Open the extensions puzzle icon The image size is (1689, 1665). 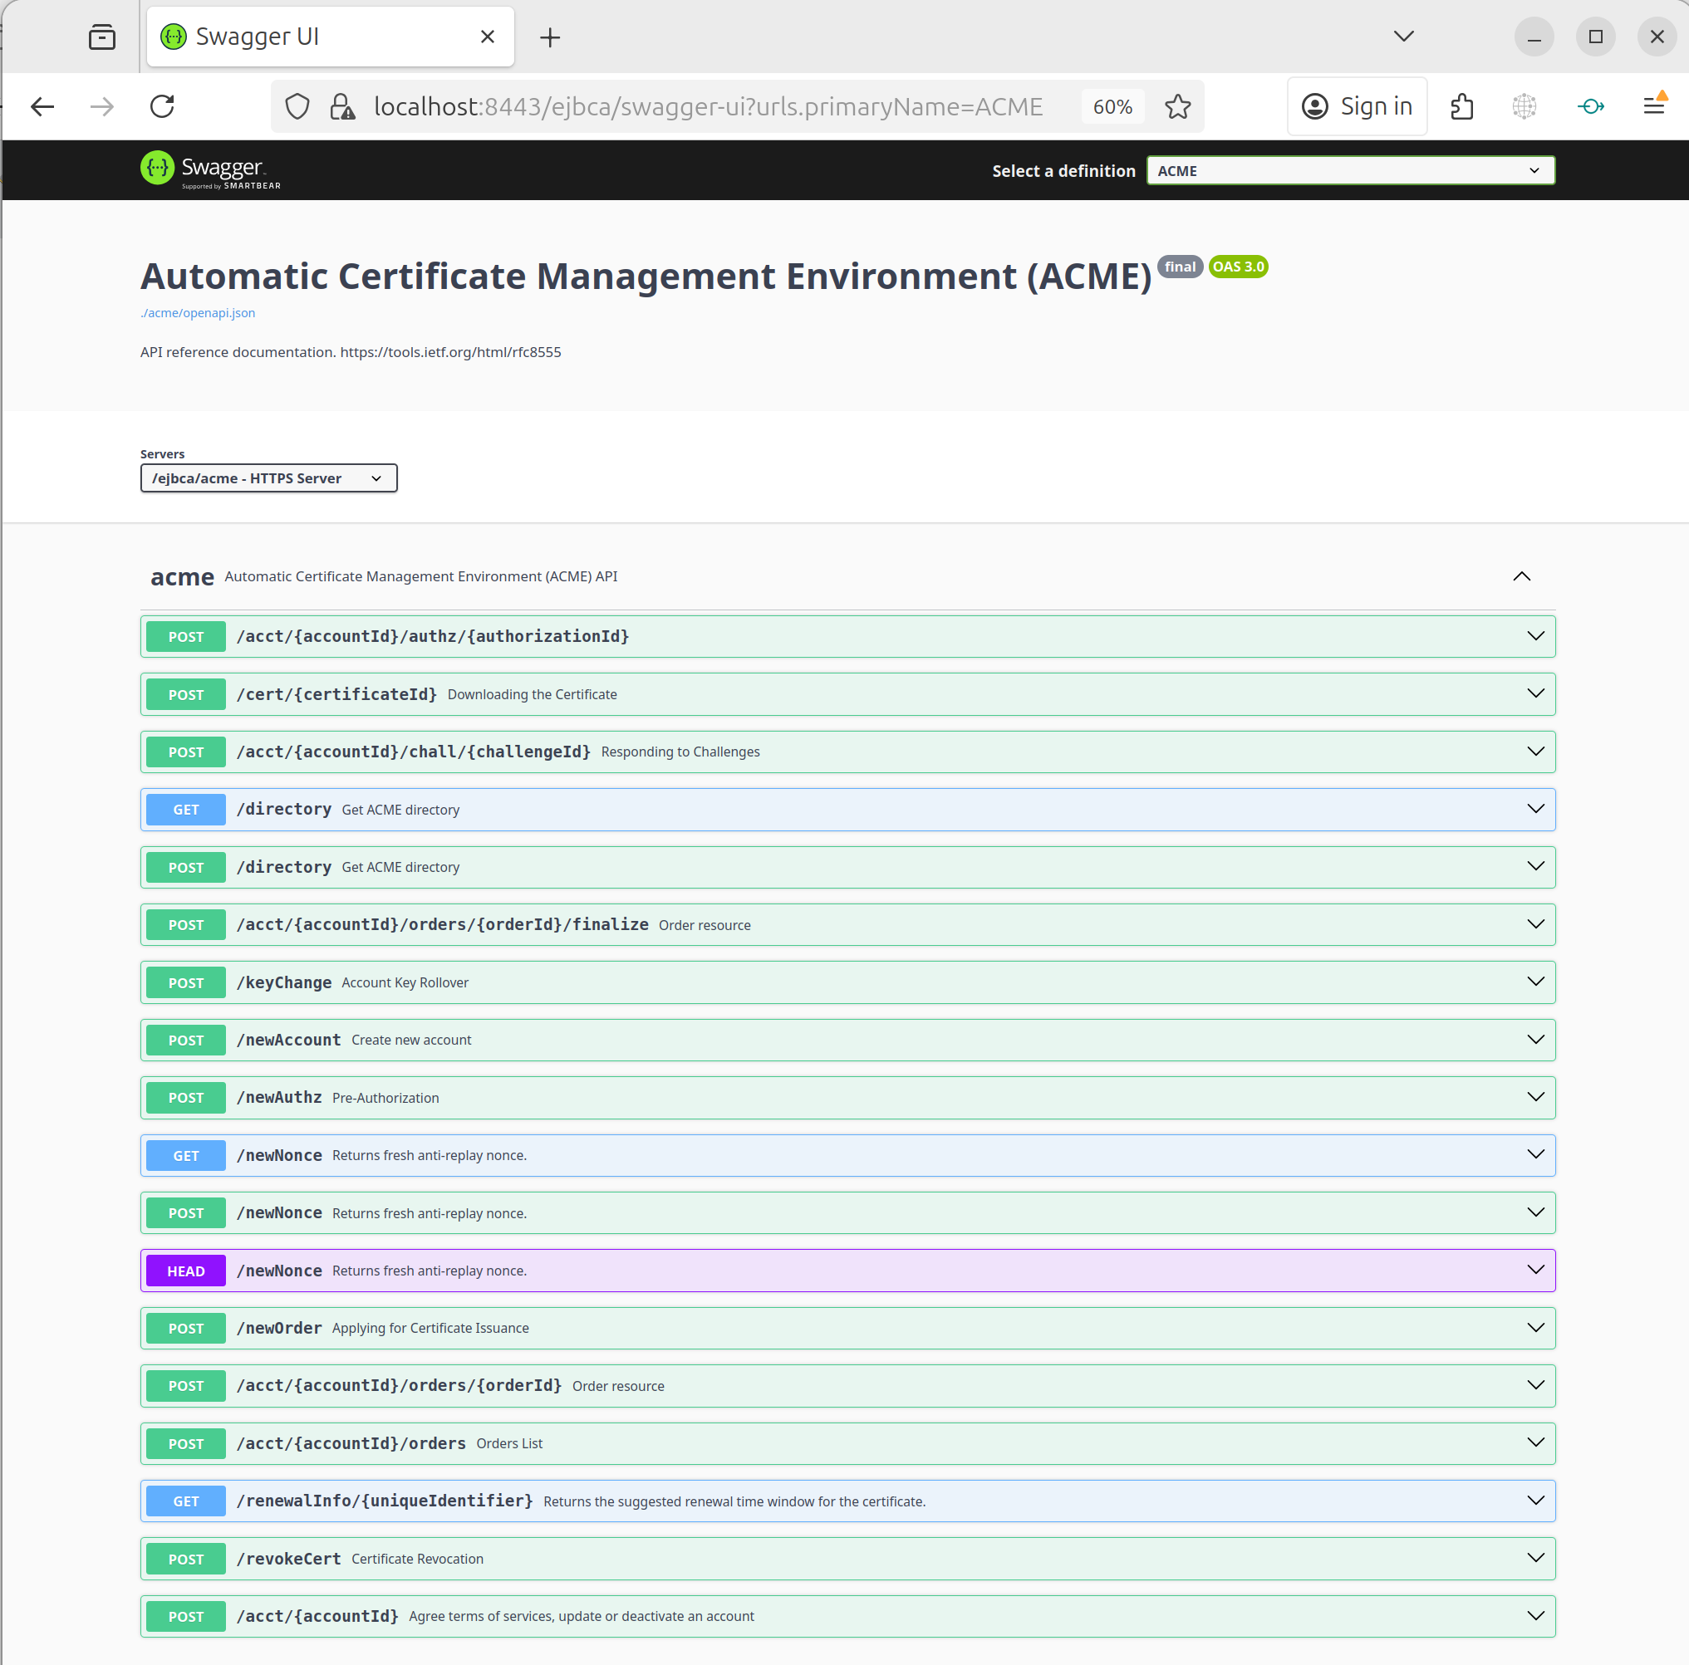[x=1461, y=106]
